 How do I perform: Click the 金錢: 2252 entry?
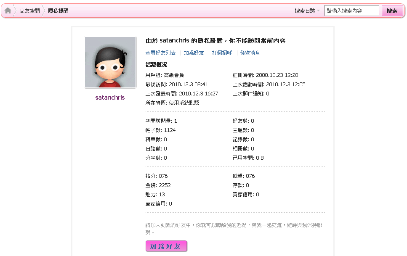pos(158,185)
